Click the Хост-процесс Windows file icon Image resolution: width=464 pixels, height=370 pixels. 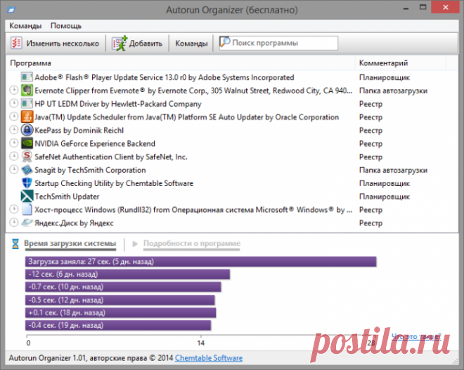(27, 209)
